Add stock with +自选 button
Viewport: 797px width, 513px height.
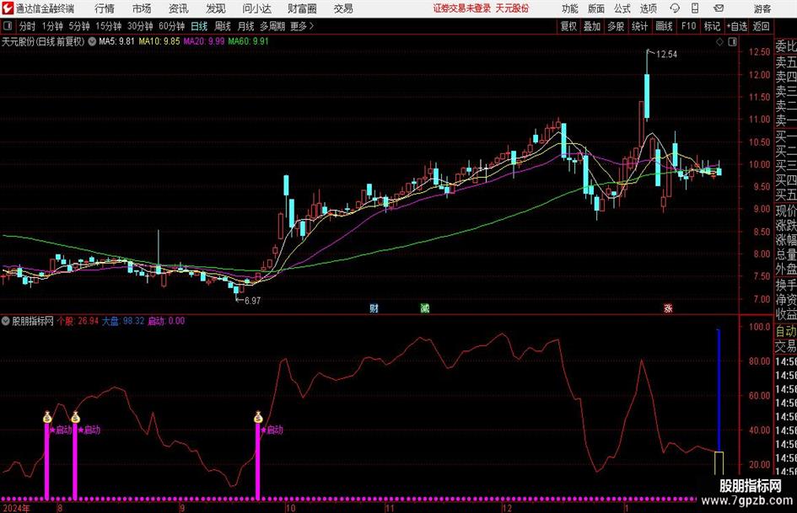[736, 26]
